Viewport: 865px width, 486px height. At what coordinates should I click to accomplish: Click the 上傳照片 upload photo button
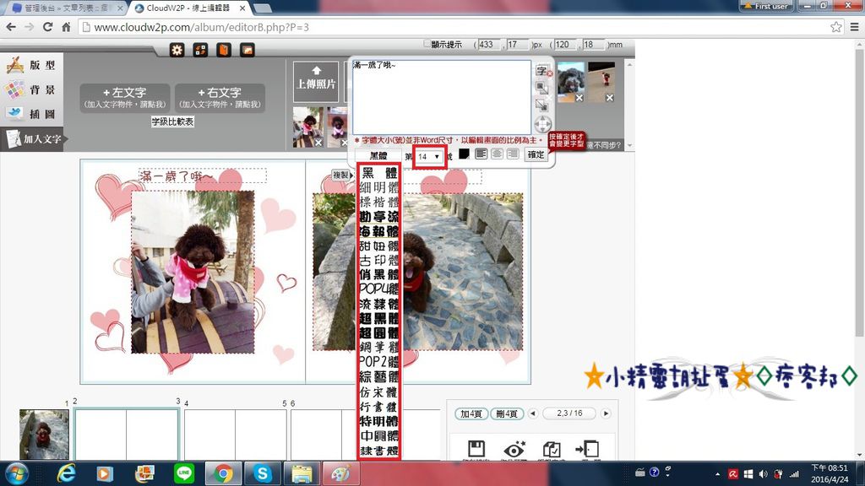coord(316,82)
